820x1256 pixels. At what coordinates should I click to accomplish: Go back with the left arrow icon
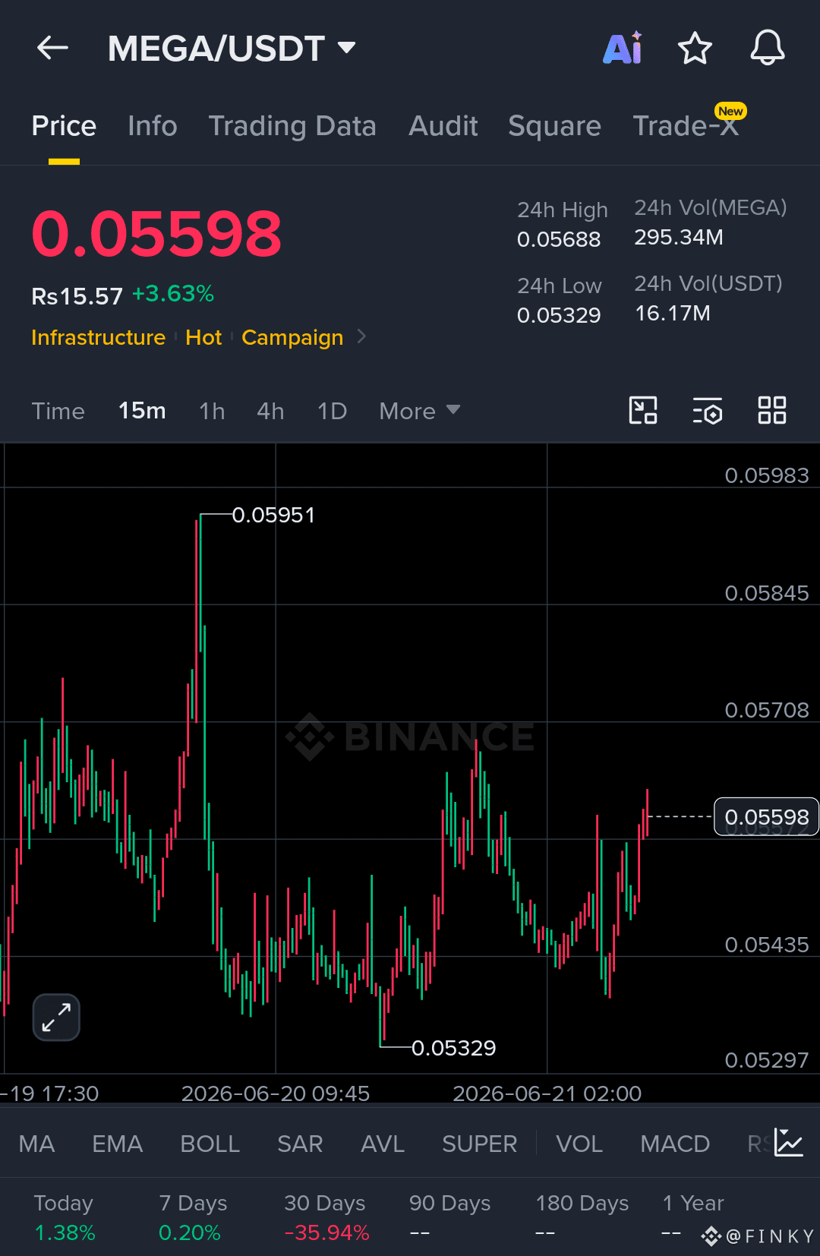[52, 48]
